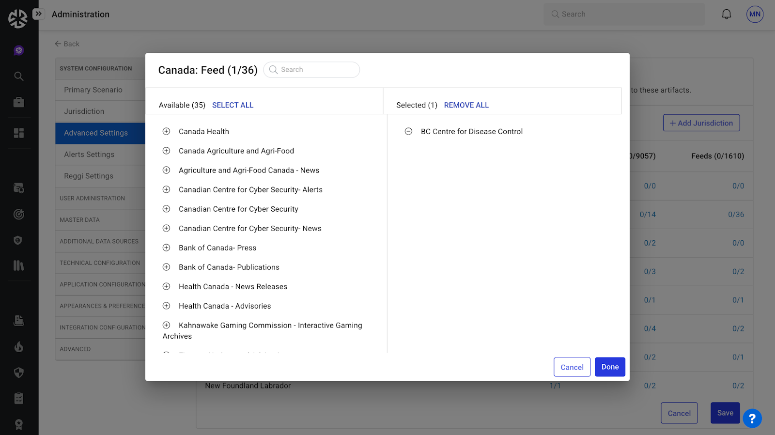Click the search magnifier icon in left sidebar

[x=19, y=76]
